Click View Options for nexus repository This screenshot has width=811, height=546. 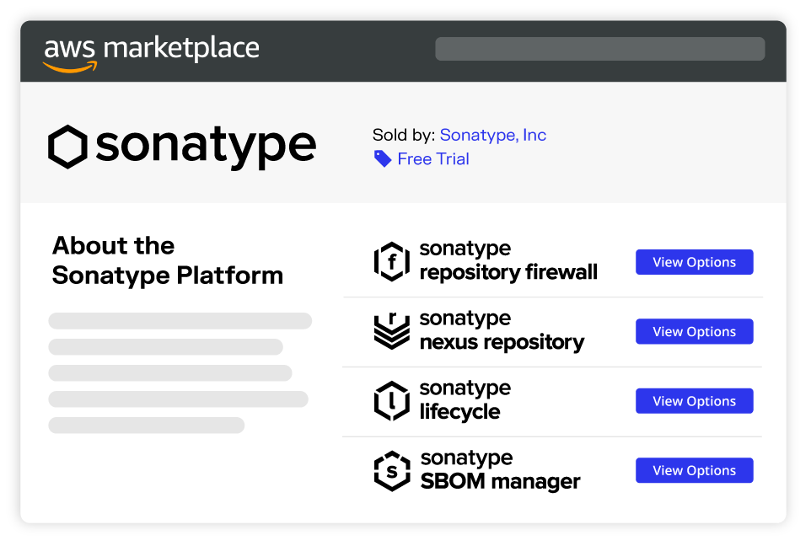coord(694,332)
